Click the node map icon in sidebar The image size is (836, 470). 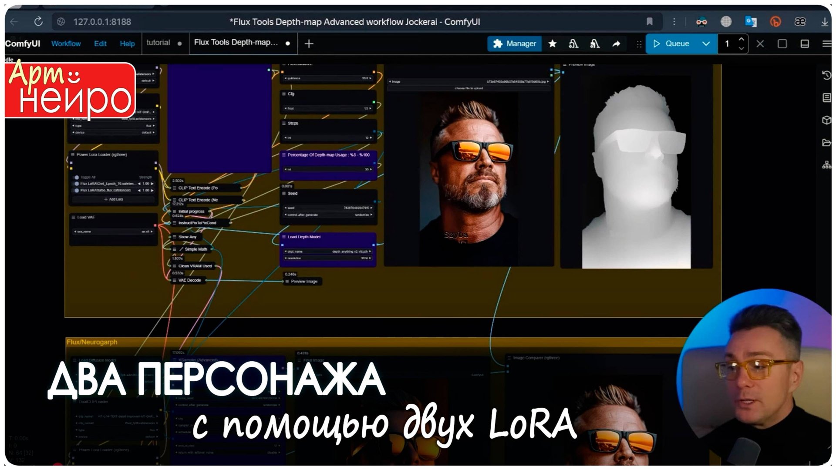(826, 164)
